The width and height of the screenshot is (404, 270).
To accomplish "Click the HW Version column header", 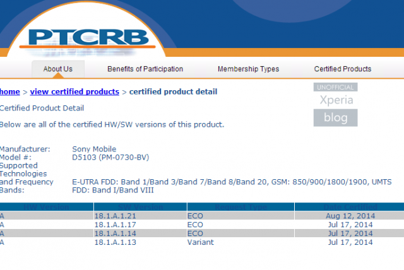I will coord(46,207).
